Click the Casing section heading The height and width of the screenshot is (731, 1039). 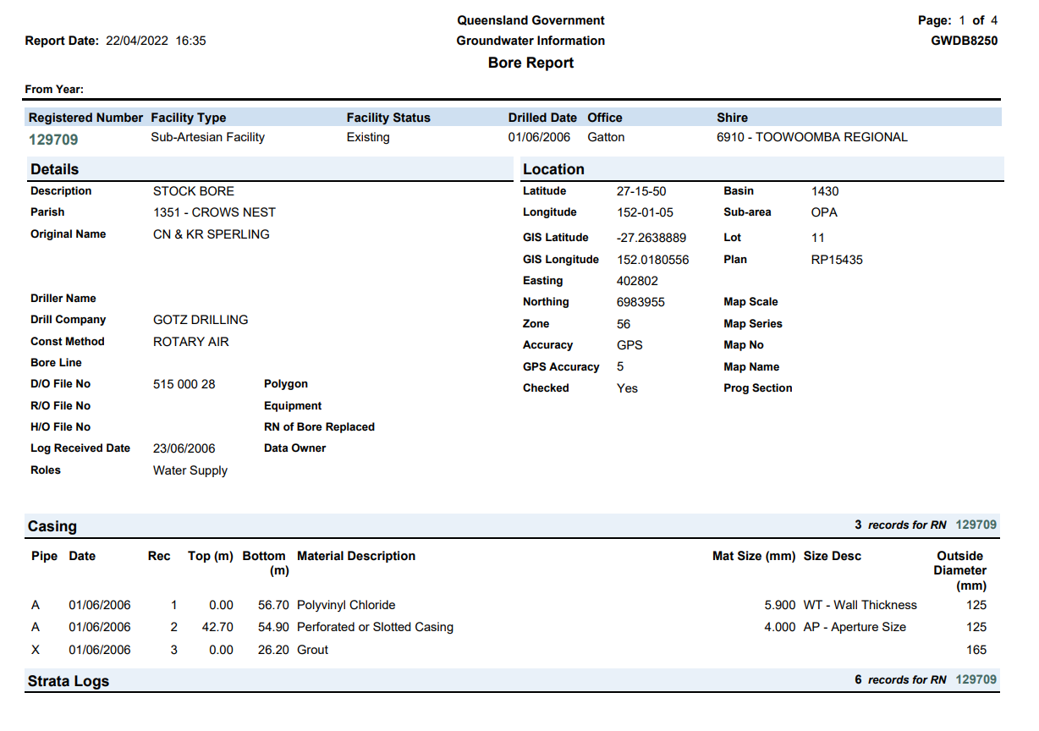[x=52, y=526]
